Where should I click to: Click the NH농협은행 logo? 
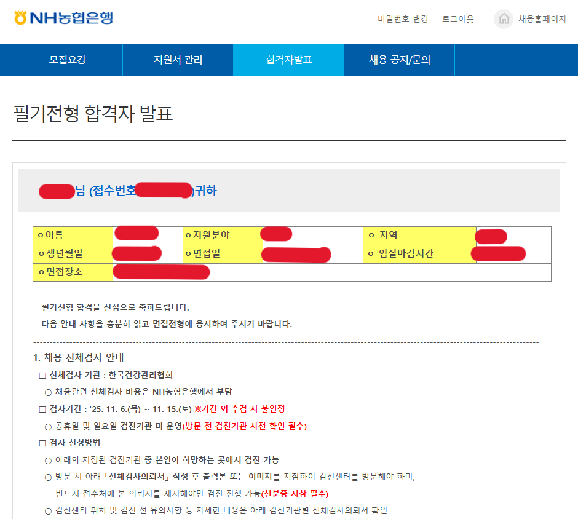coord(63,18)
